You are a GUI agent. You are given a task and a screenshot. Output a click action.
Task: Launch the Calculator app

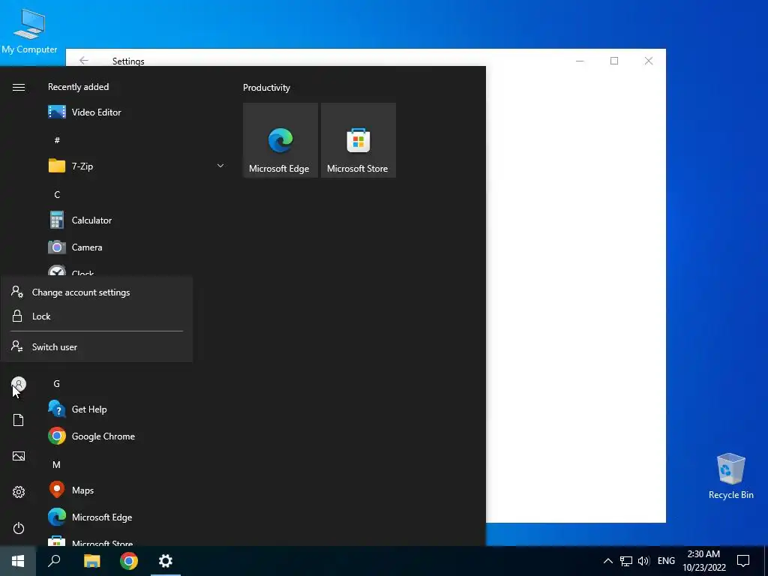pos(136,220)
